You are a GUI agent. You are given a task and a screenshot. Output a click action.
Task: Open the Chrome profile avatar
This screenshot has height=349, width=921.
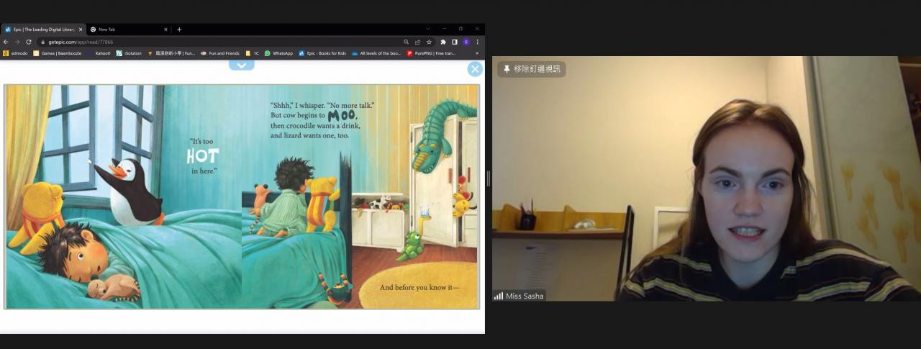[466, 42]
